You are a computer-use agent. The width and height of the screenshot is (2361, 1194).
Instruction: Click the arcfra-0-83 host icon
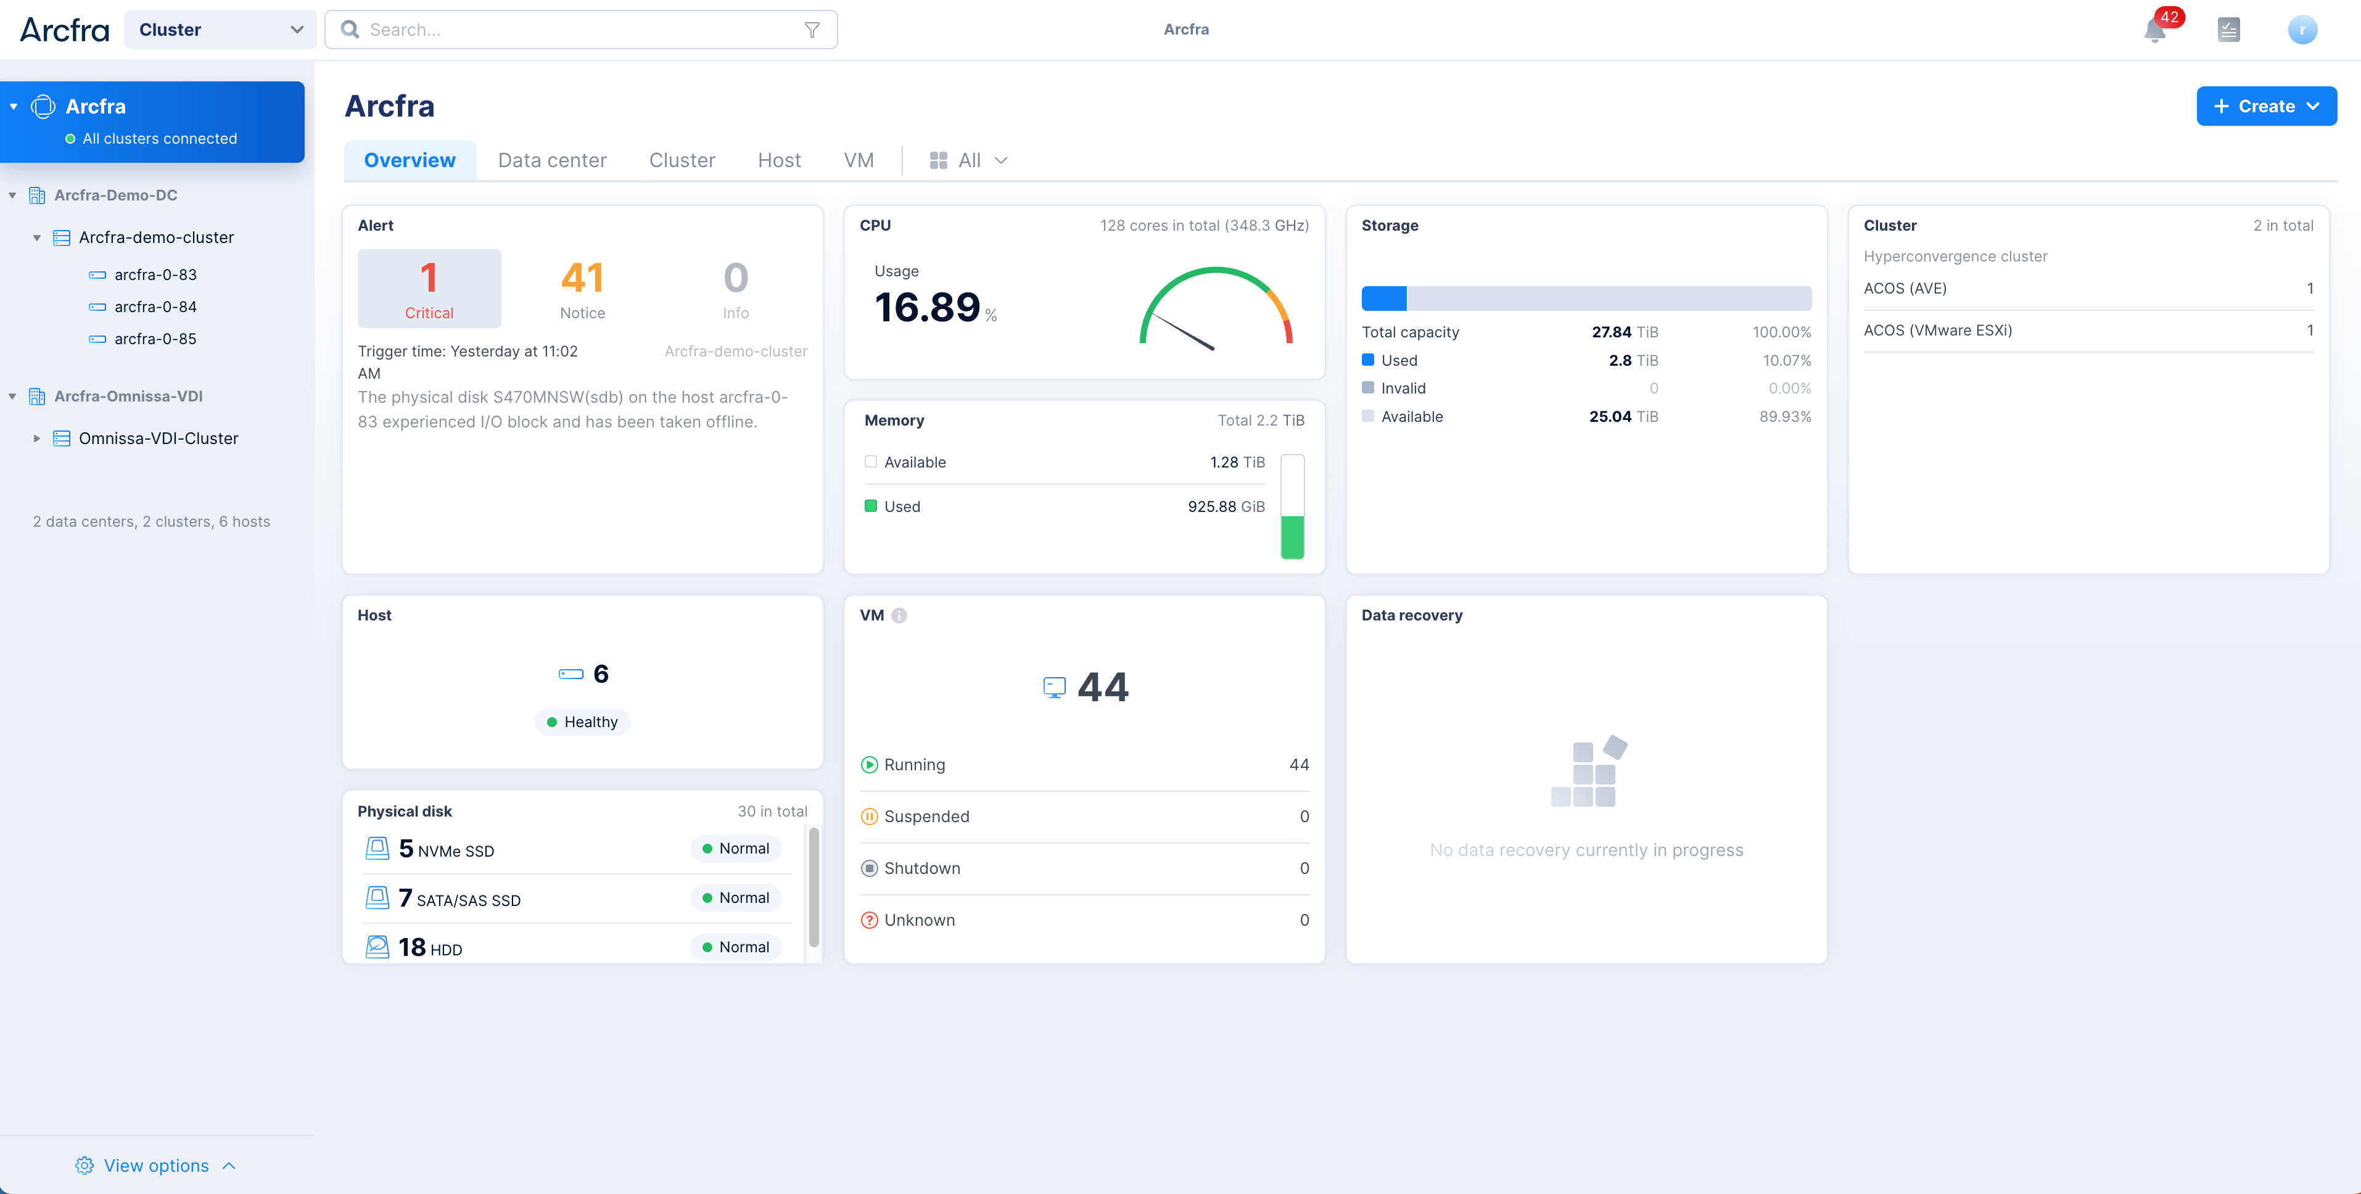pyautogui.click(x=97, y=275)
